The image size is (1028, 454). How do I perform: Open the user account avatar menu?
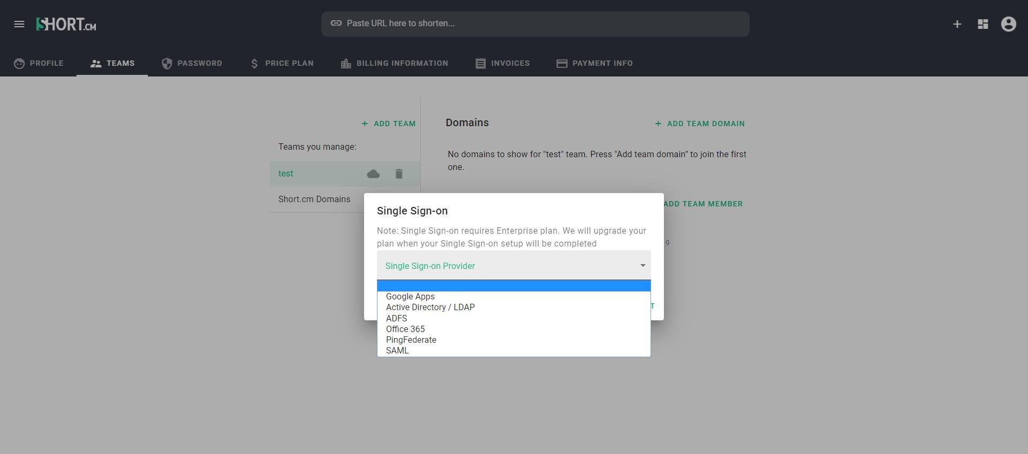tap(1009, 24)
